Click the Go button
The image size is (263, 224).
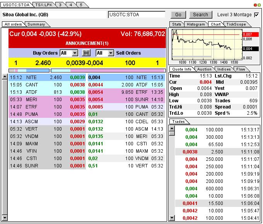click(178, 15)
